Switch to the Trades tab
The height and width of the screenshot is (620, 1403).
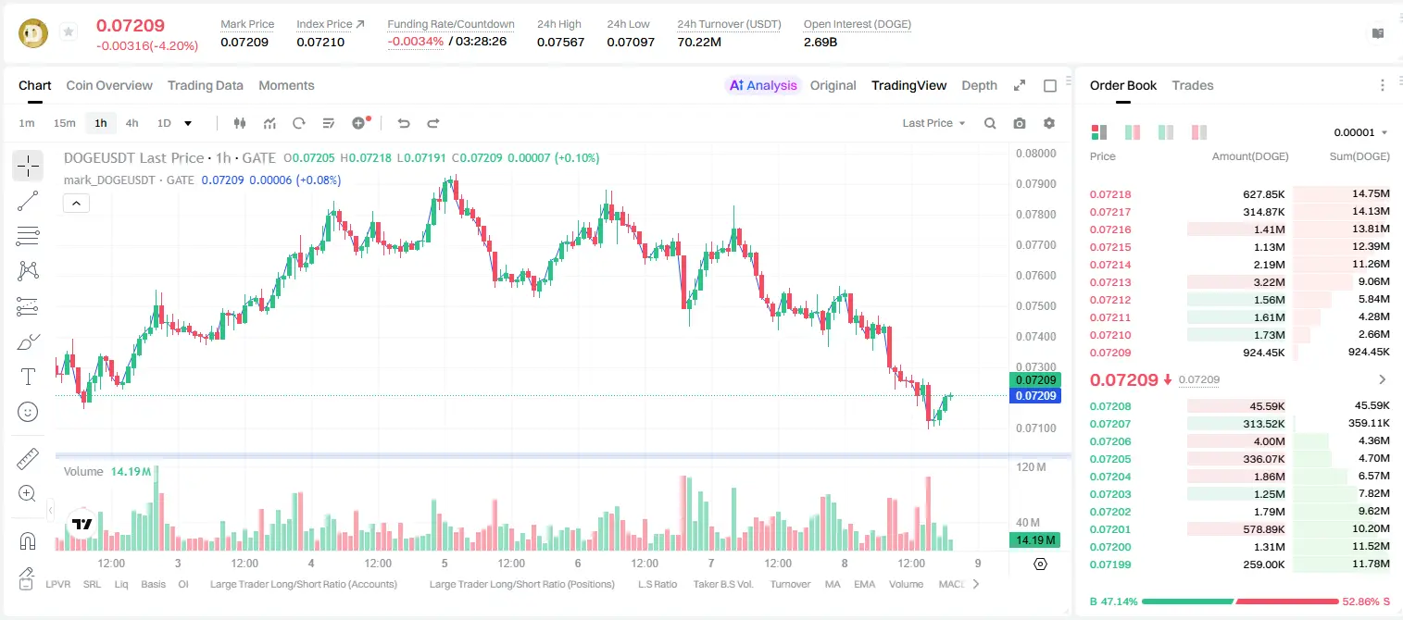[x=1193, y=85]
